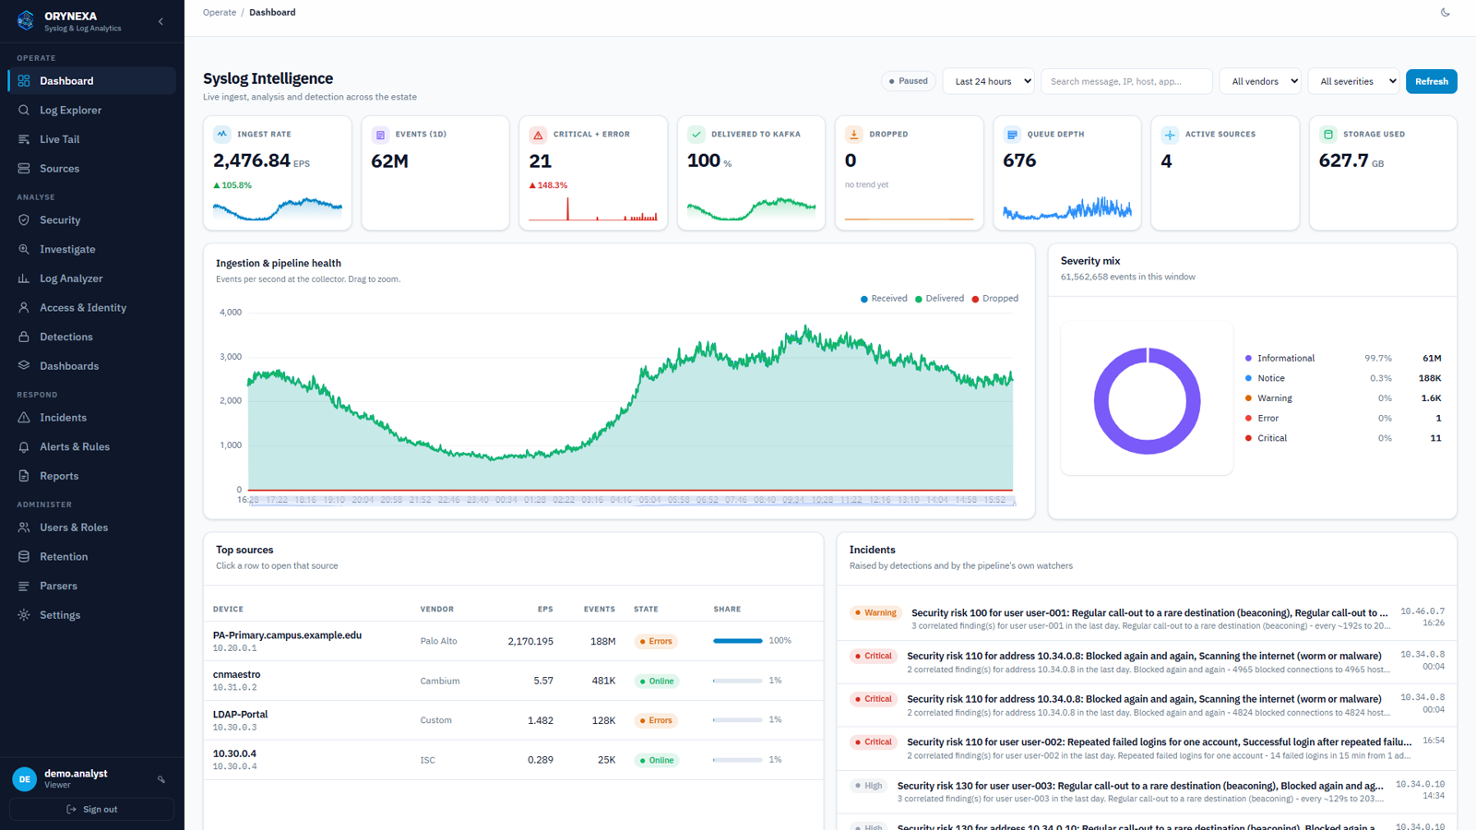
Task: Toggle Informational in severity legend
Action: click(x=1343, y=358)
